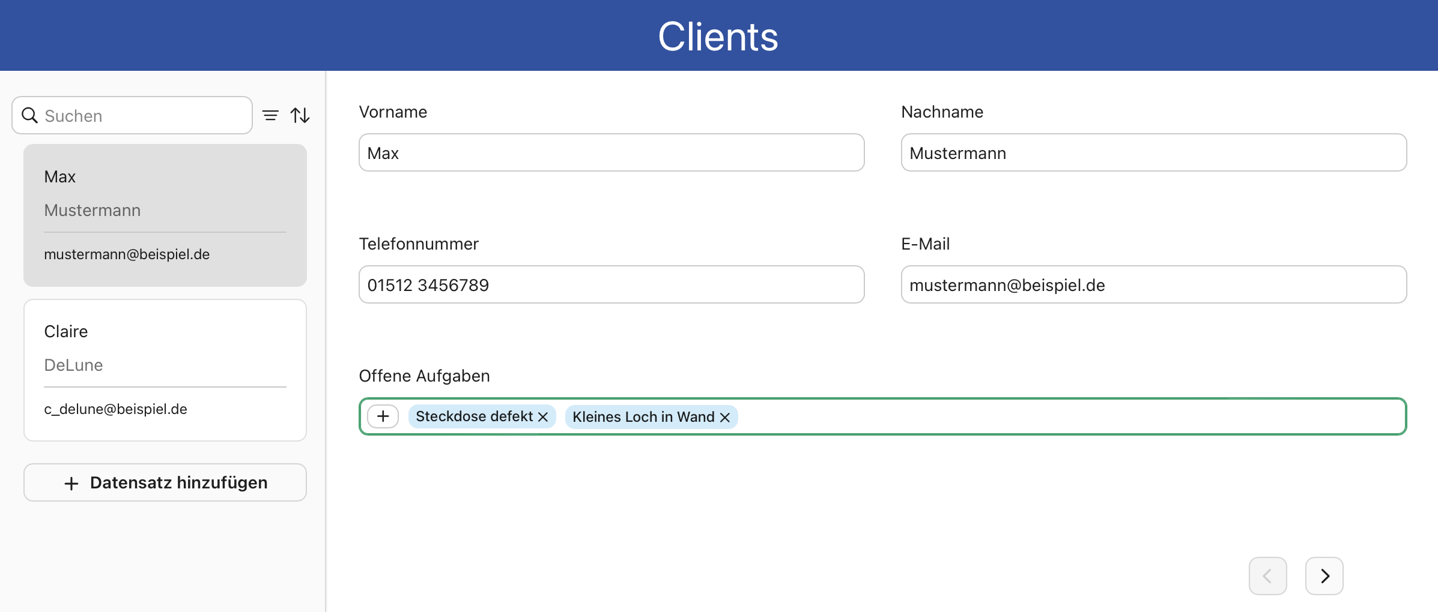Expand the sort direction control
The height and width of the screenshot is (612, 1438).
pos(301,115)
